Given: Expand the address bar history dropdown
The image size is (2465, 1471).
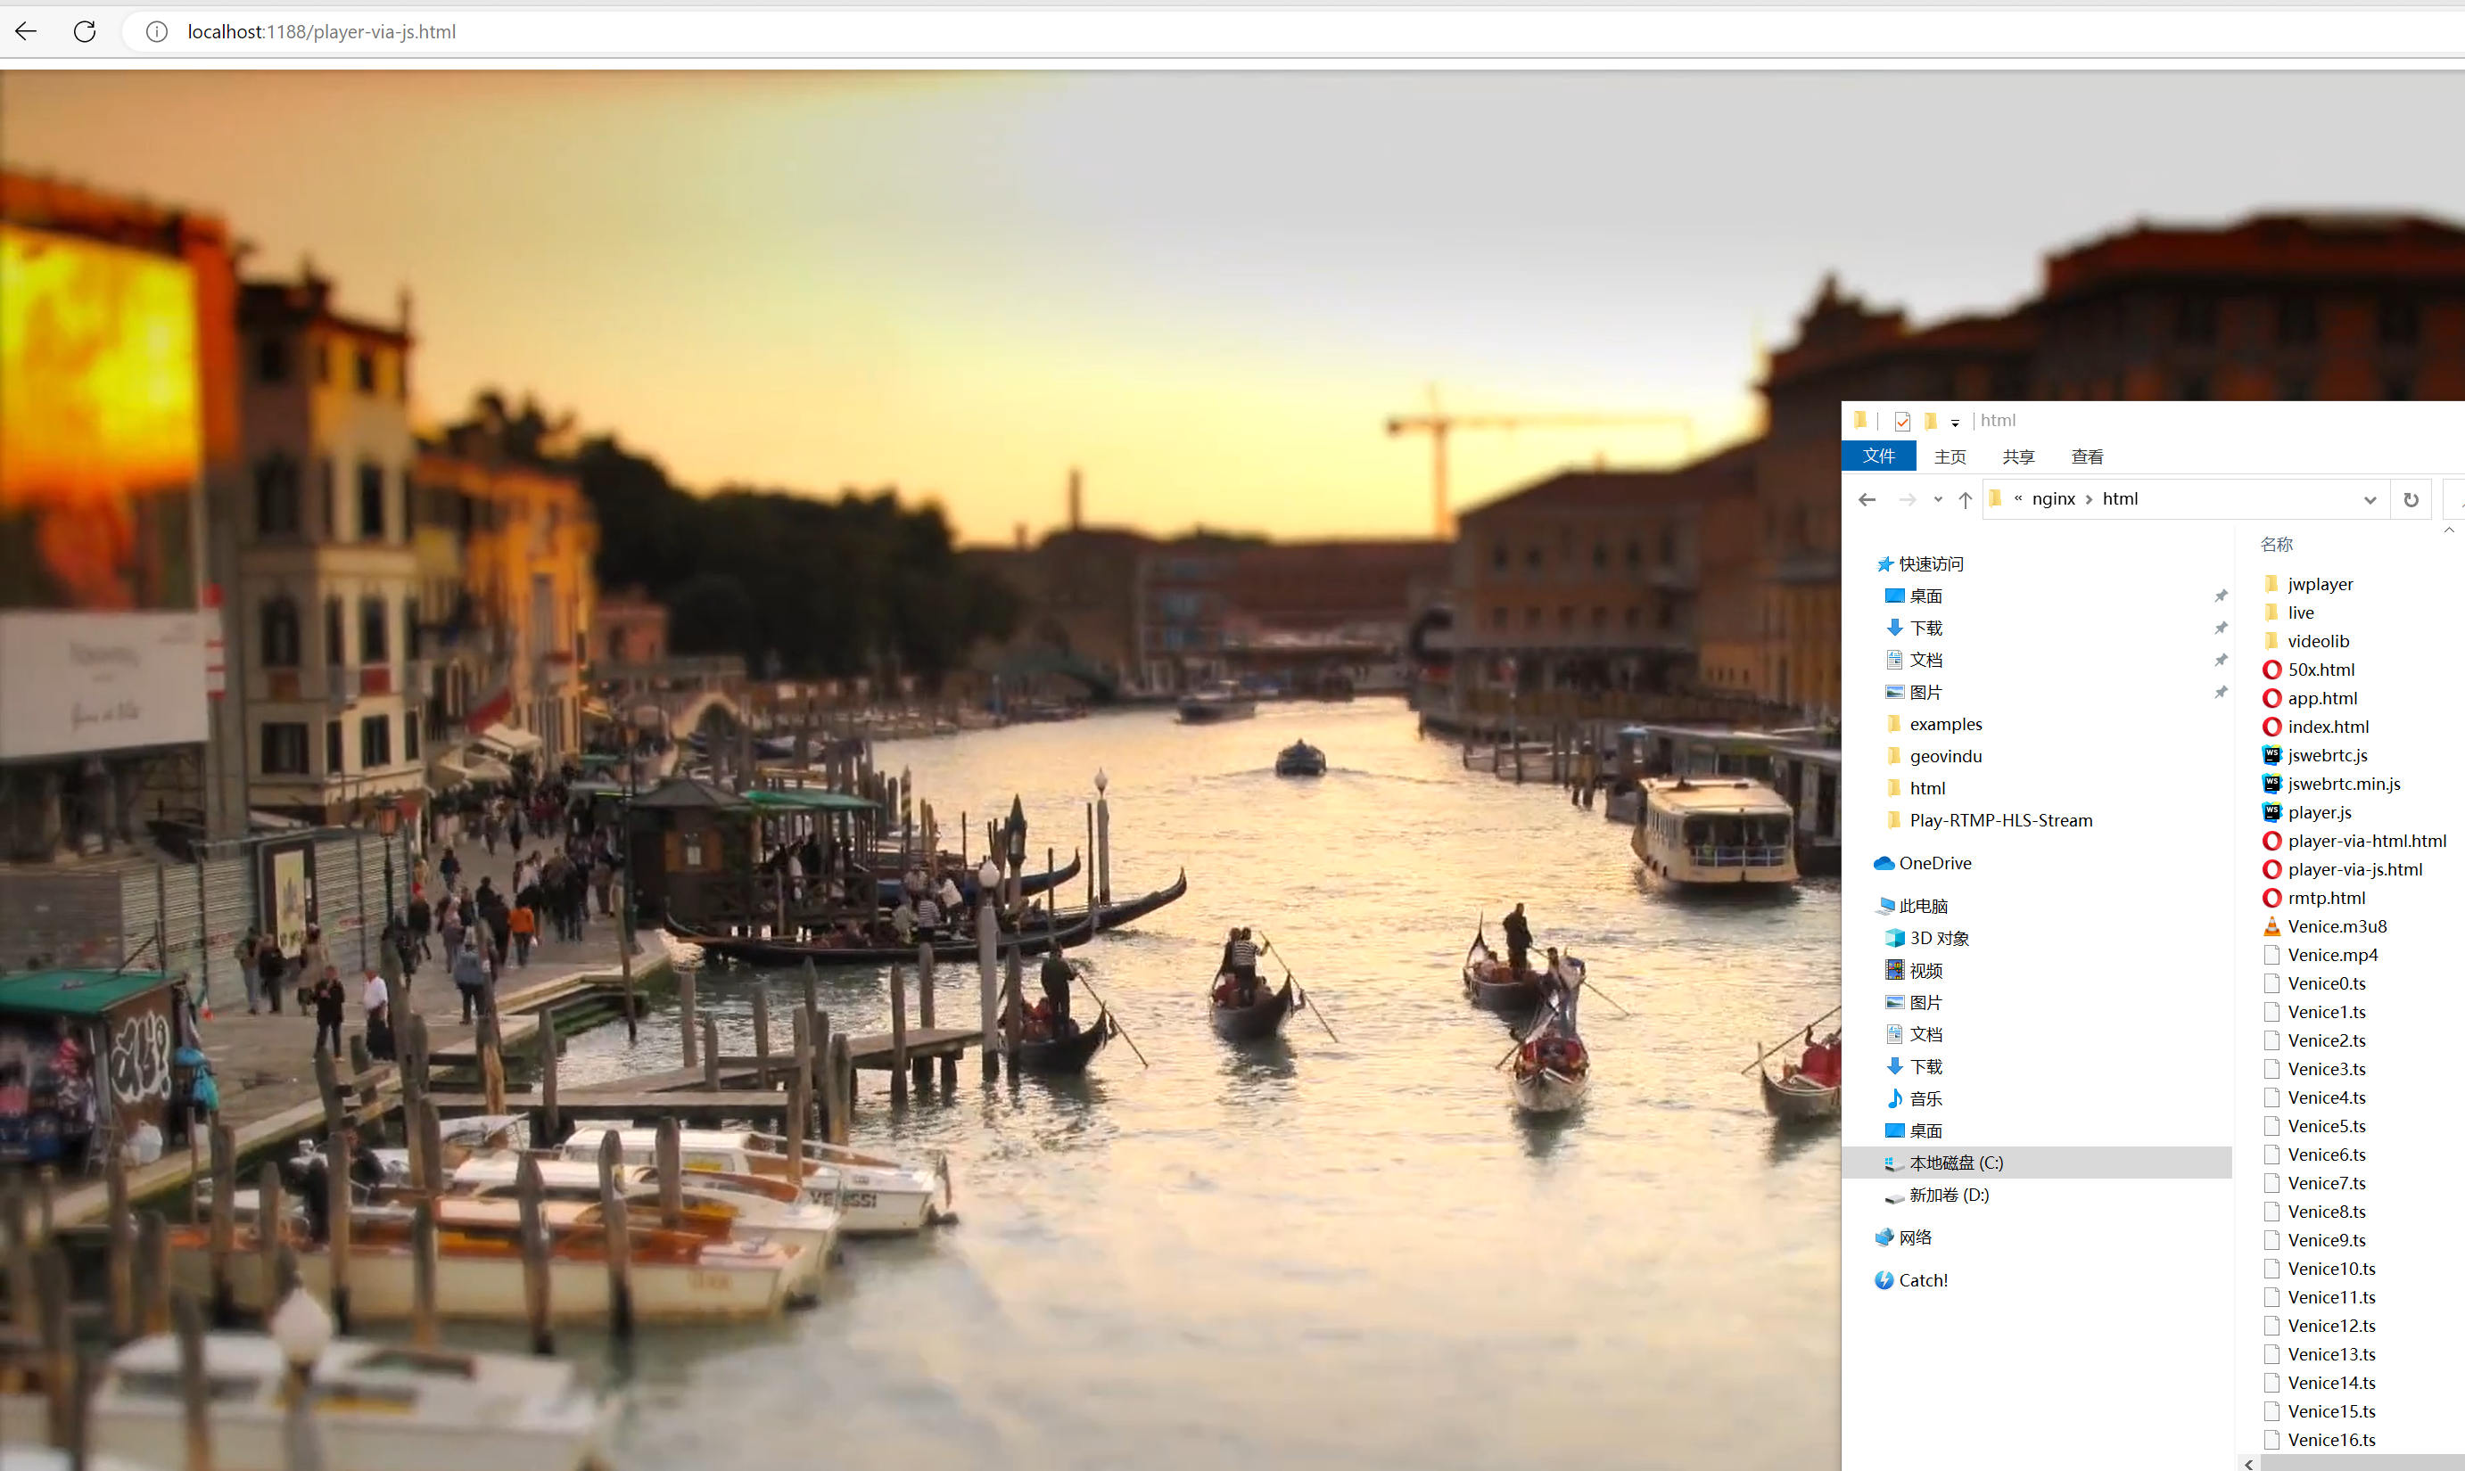Looking at the screenshot, I should point(2370,499).
